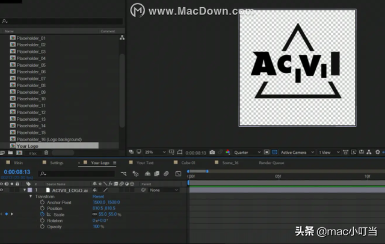The image size is (385, 244).
Task: Toggle shy switch for ACIVII_LOGO.ai layer
Action: (x=95, y=190)
